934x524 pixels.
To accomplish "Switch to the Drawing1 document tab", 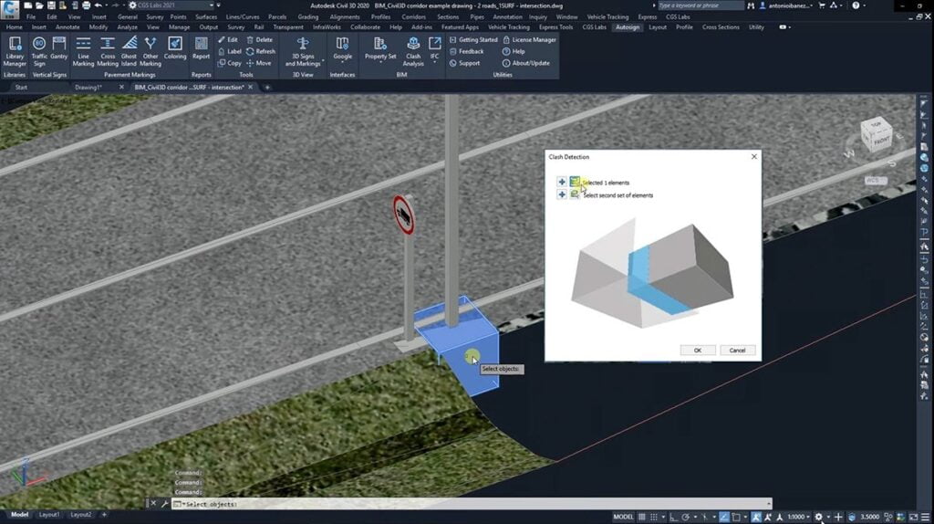I will (88, 88).
